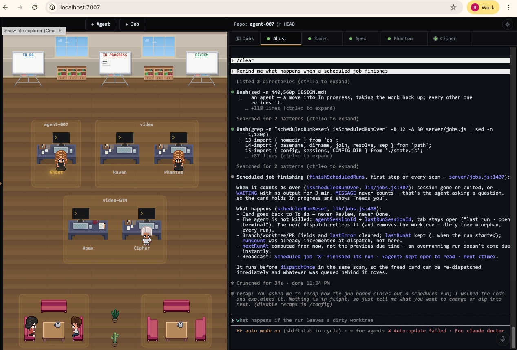517x350 pixels.
Task: Click the Raven name label under desk
Action: tap(119, 172)
